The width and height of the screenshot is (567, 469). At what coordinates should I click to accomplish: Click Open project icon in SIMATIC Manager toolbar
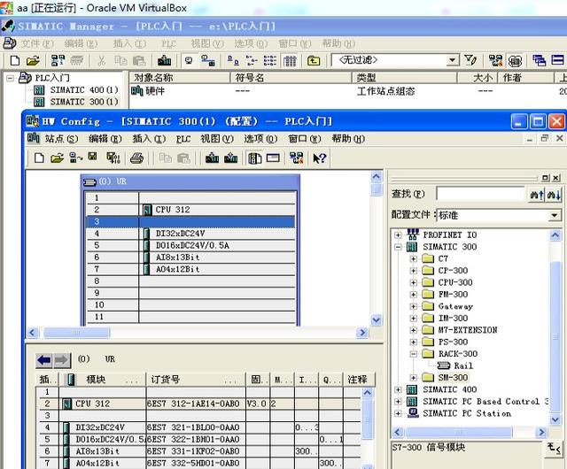(x=33, y=60)
